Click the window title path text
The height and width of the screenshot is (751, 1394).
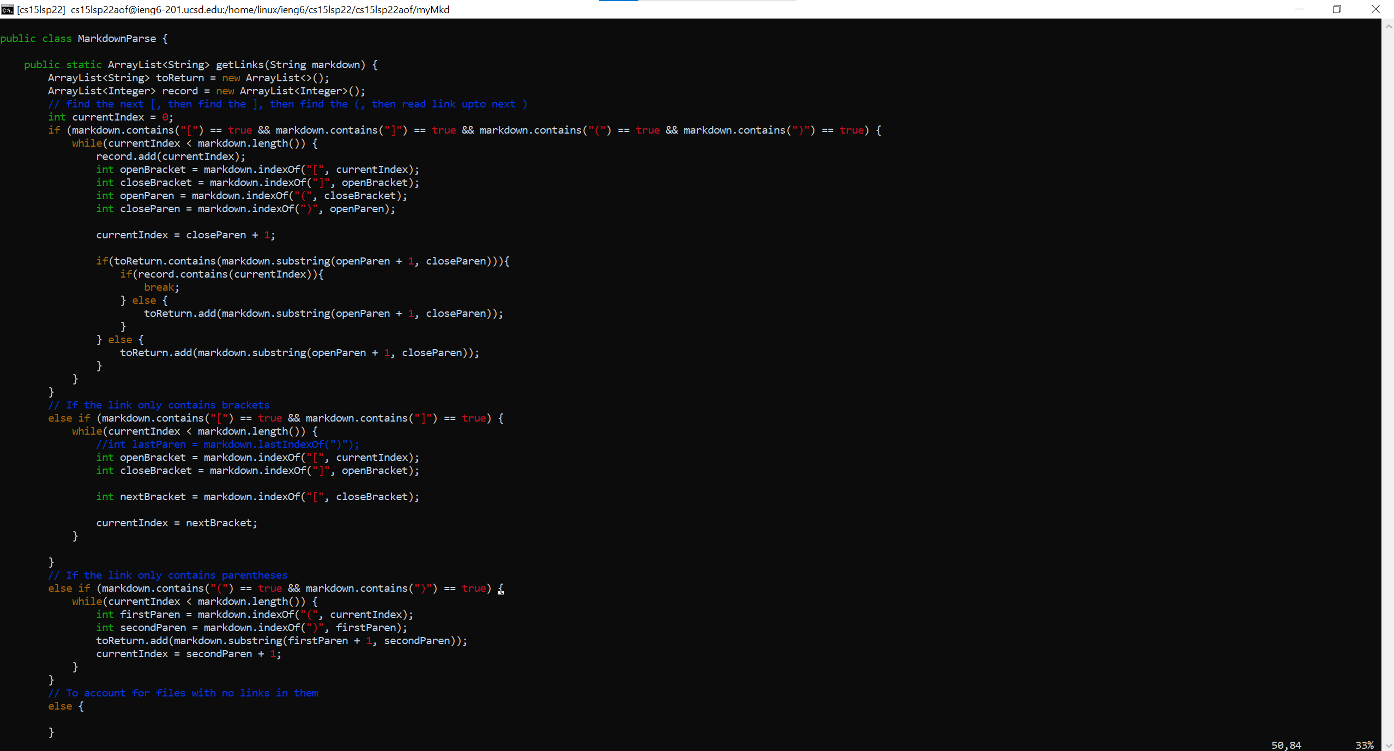(260, 9)
